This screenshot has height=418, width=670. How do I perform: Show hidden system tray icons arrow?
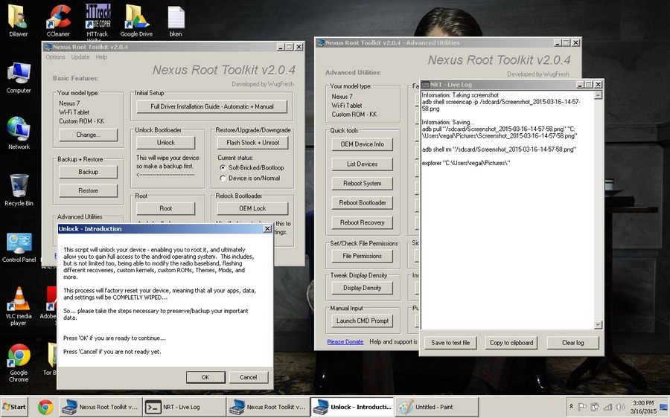[571, 407]
